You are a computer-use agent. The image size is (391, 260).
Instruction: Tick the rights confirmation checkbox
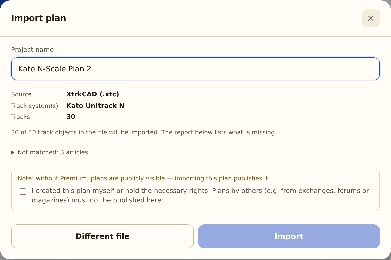(x=23, y=192)
